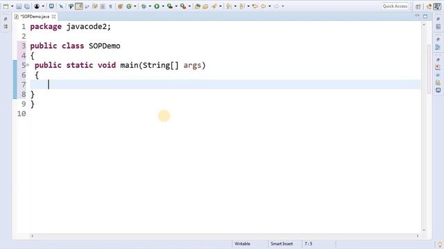Image resolution: width=444 pixels, height=249 pixels.
Task: Open the Outline view icon
Action: pos(438,47)
